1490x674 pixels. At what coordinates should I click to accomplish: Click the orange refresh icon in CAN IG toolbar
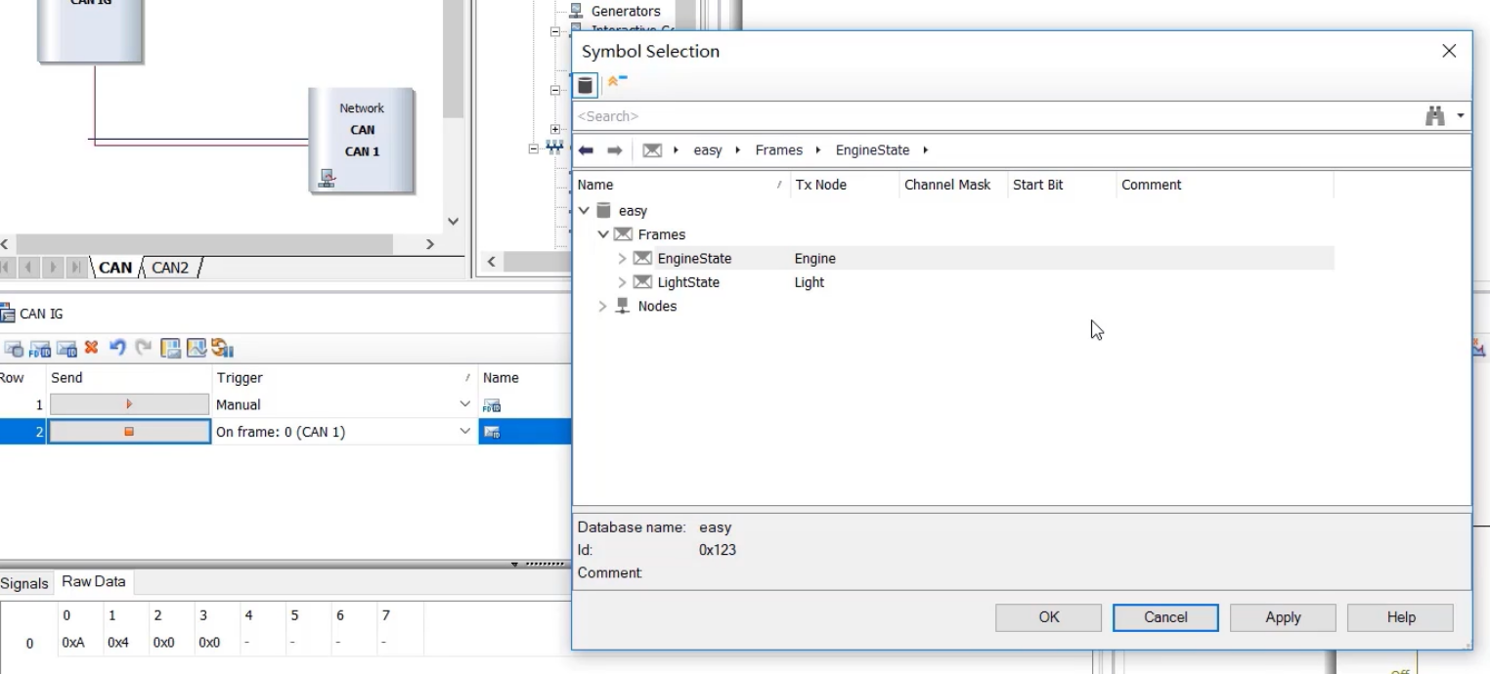(x=222, y=348)
